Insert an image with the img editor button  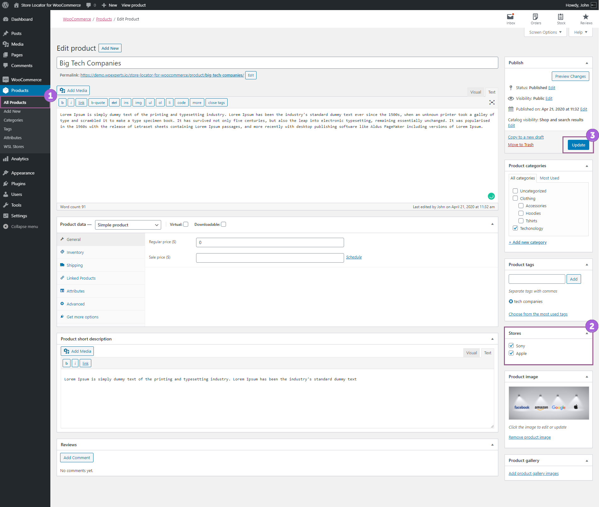(138, 102)
